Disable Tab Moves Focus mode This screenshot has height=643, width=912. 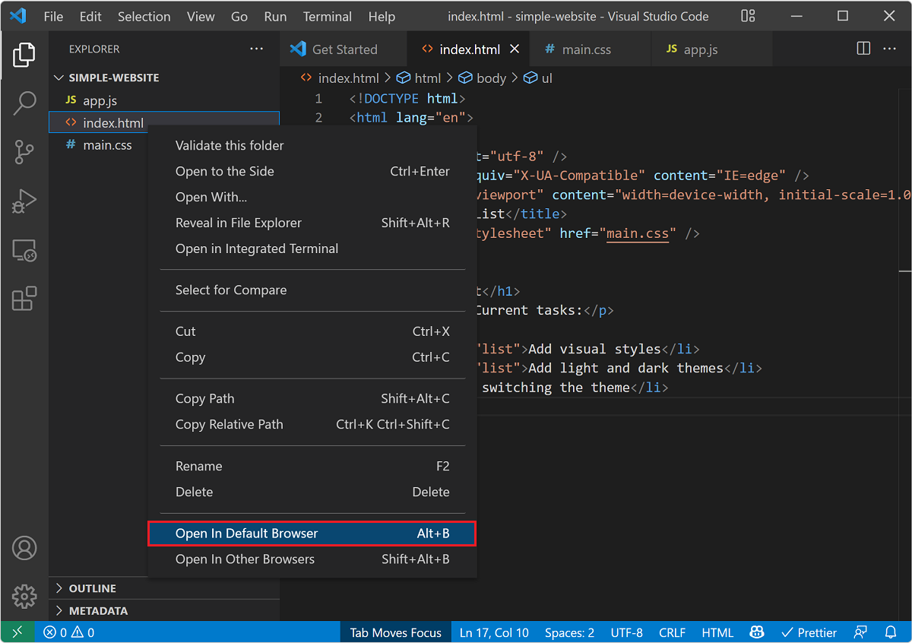(395, 632)
